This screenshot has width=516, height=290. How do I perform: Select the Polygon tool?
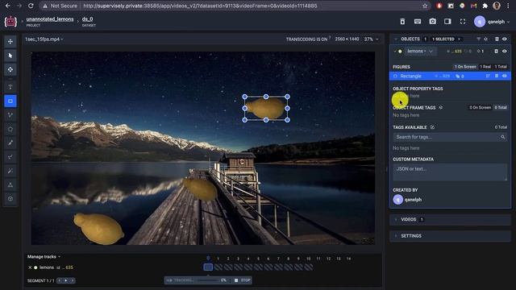click(10, 129)
